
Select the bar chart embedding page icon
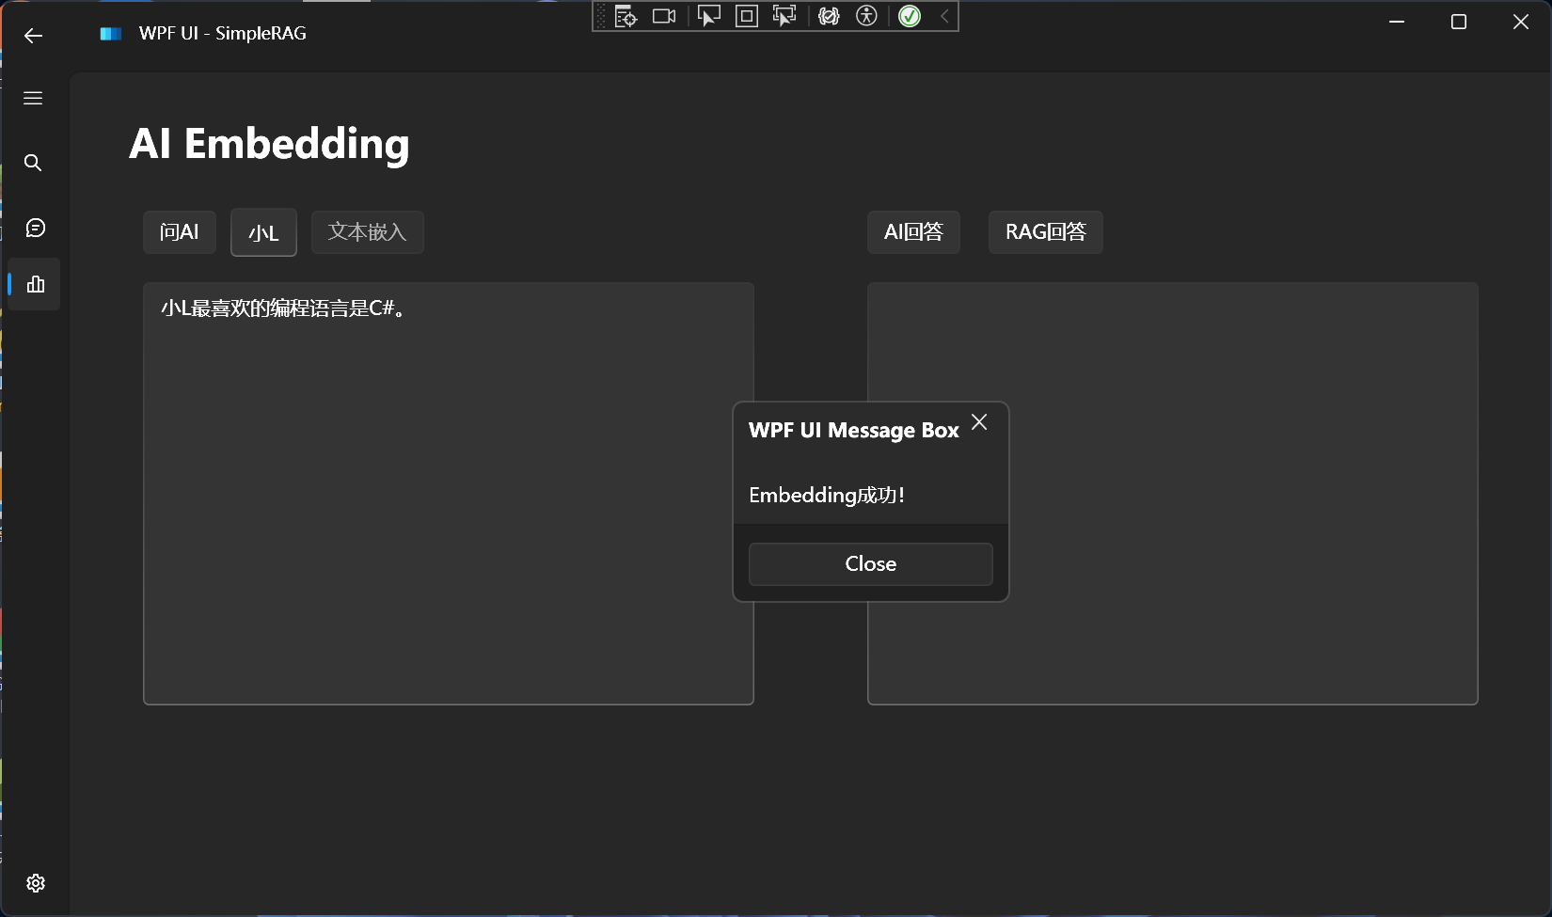pos(36,284)
